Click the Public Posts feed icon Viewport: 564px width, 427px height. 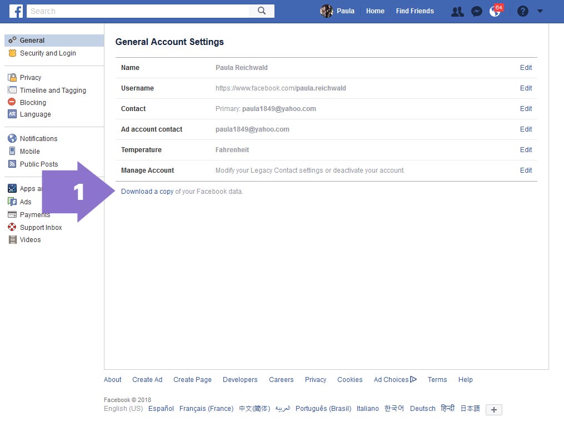tap(12, 164)
